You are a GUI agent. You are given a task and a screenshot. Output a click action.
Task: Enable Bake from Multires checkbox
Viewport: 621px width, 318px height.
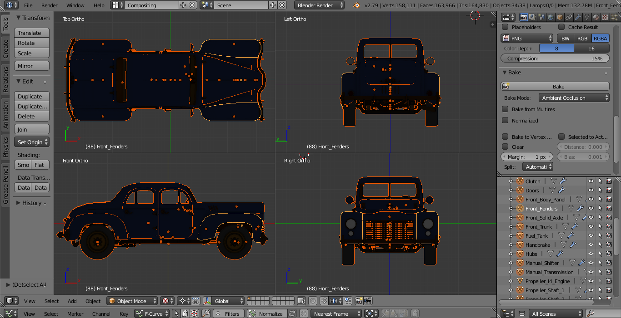(505, 109)
